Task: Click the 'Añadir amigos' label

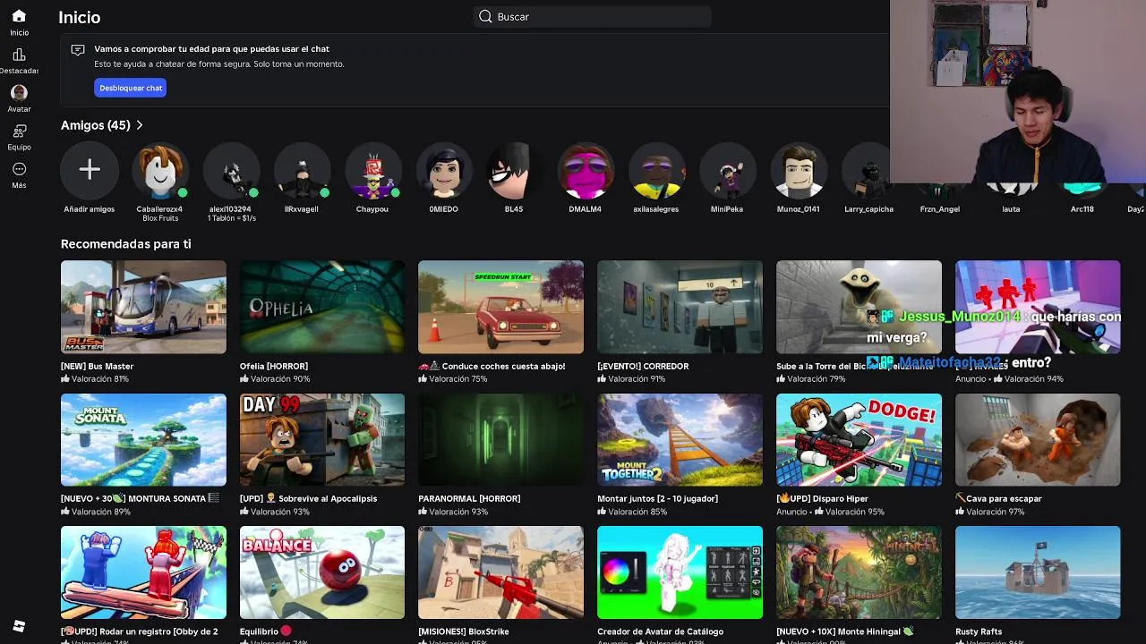Action: pos(90,209)
